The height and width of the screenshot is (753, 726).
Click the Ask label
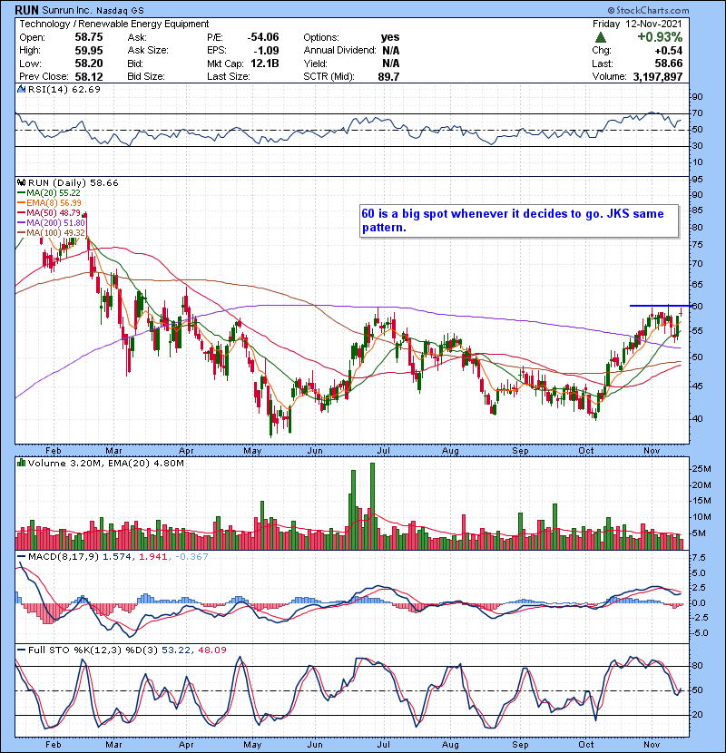(137, 37)
